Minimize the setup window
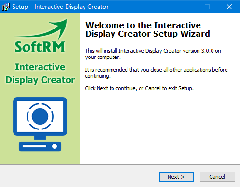This screenshot has width=240, height=187. pos(185,7)
